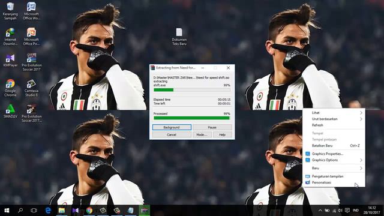Switch to Chrome in taskbar

click(89, 211)
